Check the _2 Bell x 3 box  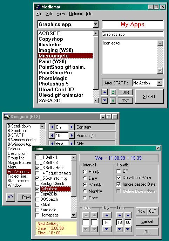[38, 163]
